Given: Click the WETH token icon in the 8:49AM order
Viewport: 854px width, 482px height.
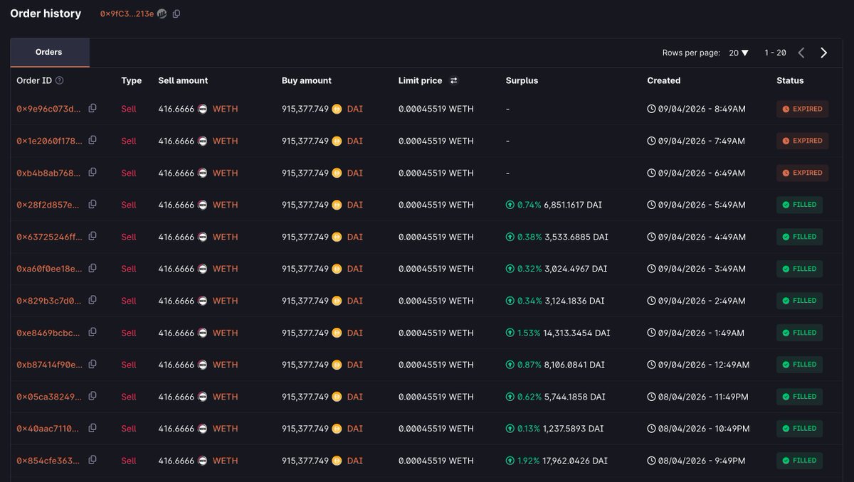Looking at the screenshot, I should (x=203, y=109).
